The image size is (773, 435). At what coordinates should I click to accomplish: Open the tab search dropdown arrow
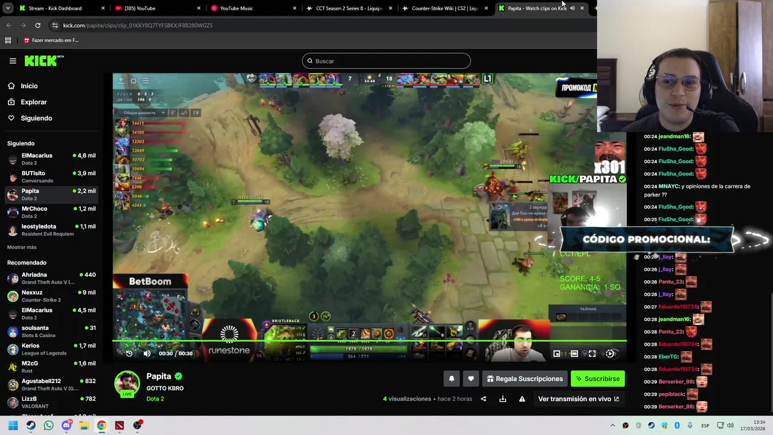coord(7,8)
